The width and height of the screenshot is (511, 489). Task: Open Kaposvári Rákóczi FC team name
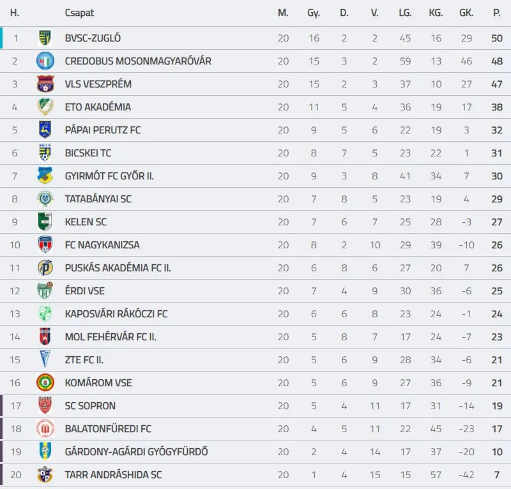[116, 314]
